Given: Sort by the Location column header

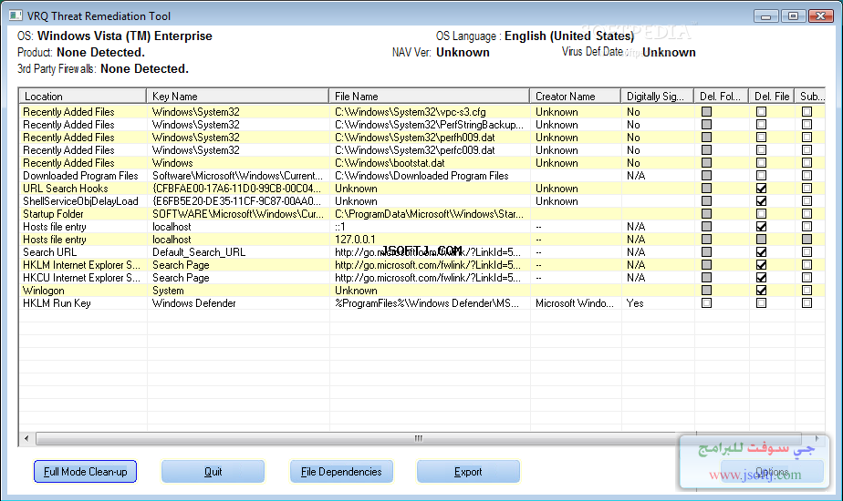Looking at the screenshot, I should point(83,97).
